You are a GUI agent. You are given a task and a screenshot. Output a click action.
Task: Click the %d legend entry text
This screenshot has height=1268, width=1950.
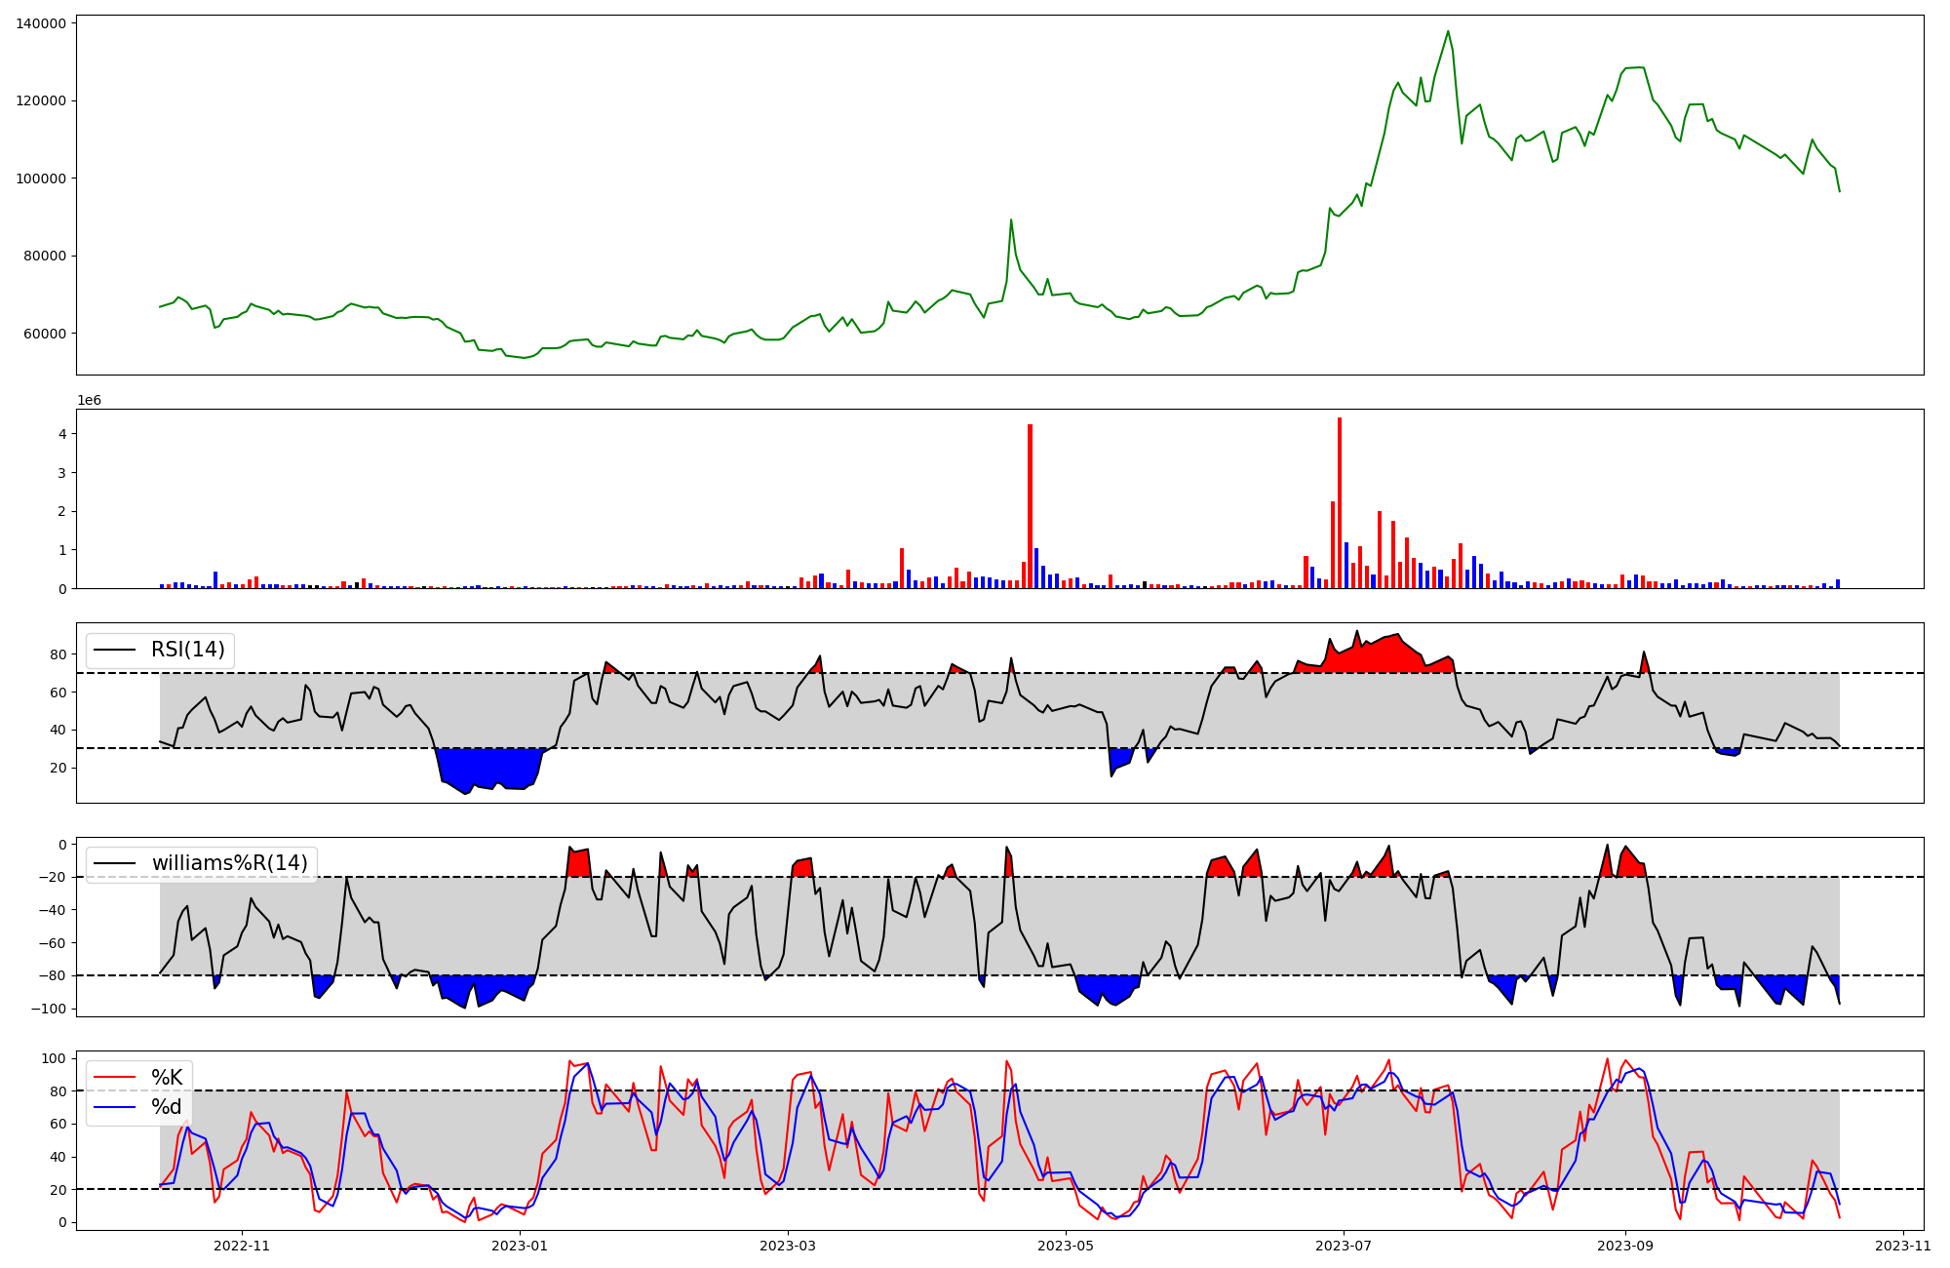pyautogui.click(x=167, y=1107)
